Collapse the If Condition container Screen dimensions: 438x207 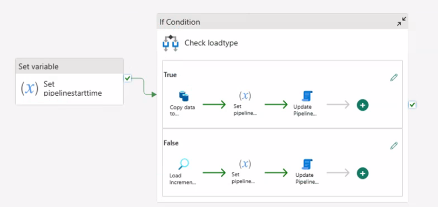[402, 22]
